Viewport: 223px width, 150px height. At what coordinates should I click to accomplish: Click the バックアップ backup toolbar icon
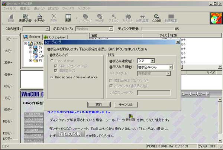tap(85, 18)
